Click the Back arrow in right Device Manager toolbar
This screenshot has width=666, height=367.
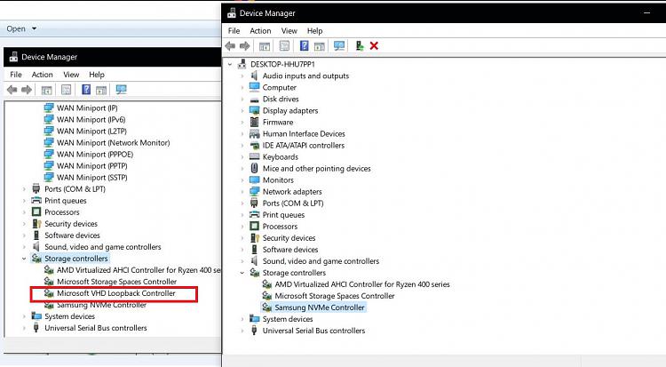[x=230, y=46]
